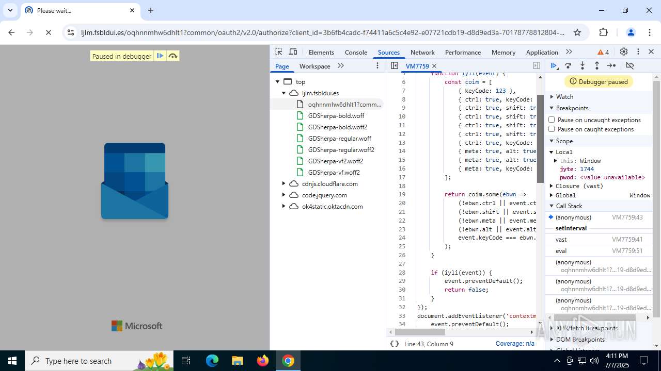Click the 4 warnings issue counter

[x=603, y=52]
